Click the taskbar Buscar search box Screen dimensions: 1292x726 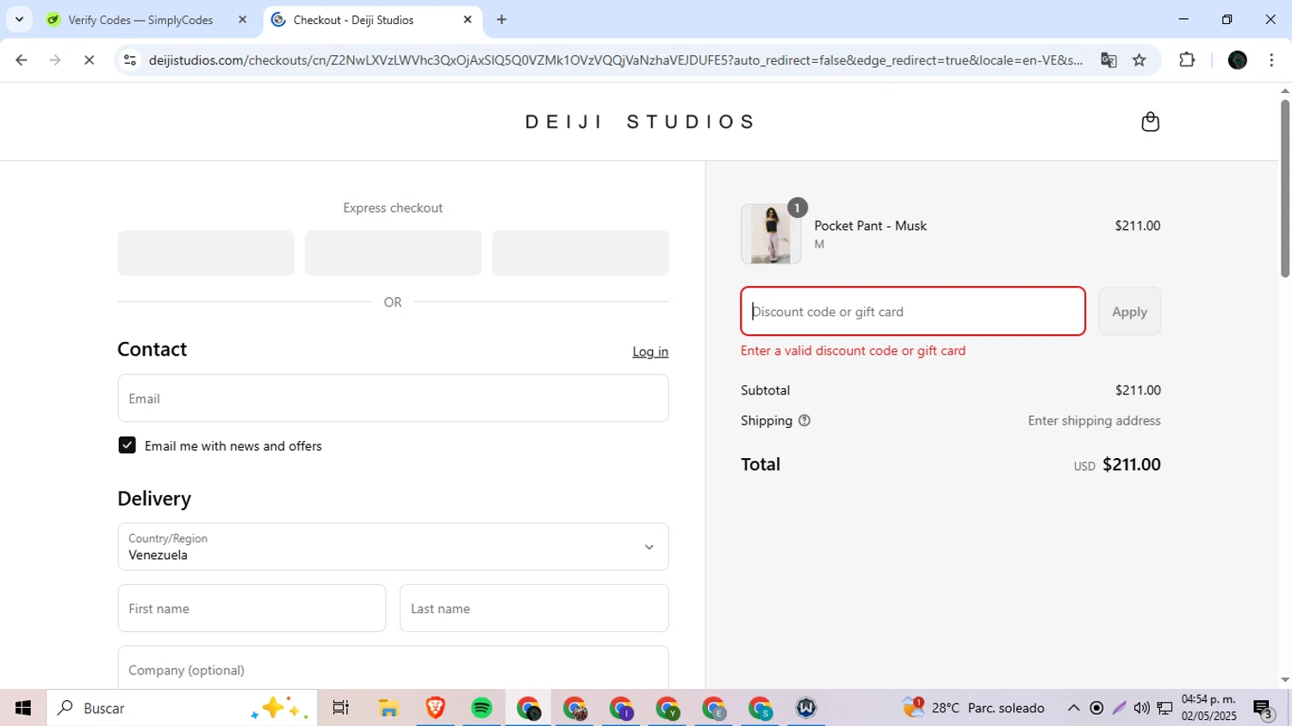182,708
